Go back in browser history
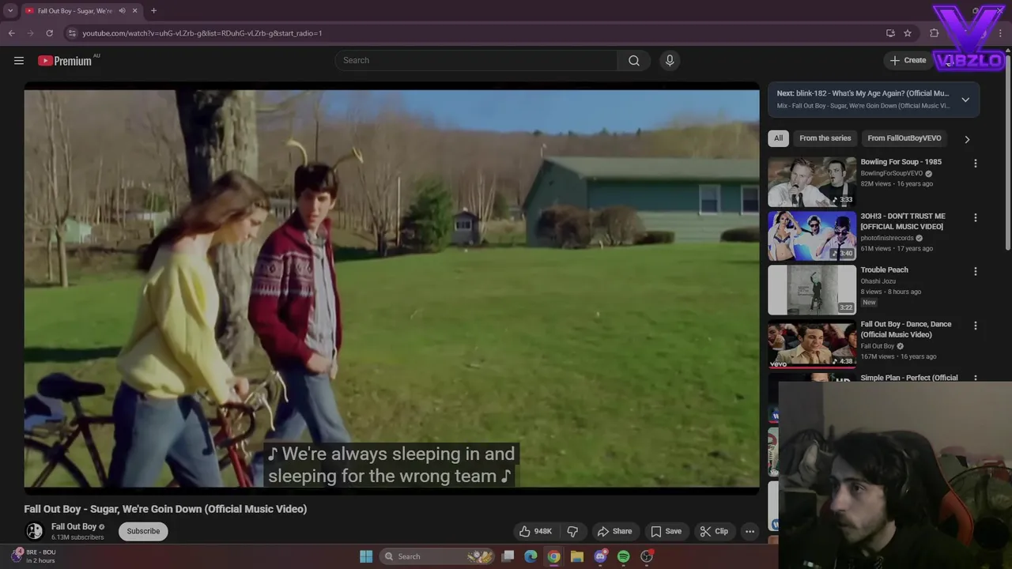The width and height of the screenshot is (1012, 569). pos(11,33)
